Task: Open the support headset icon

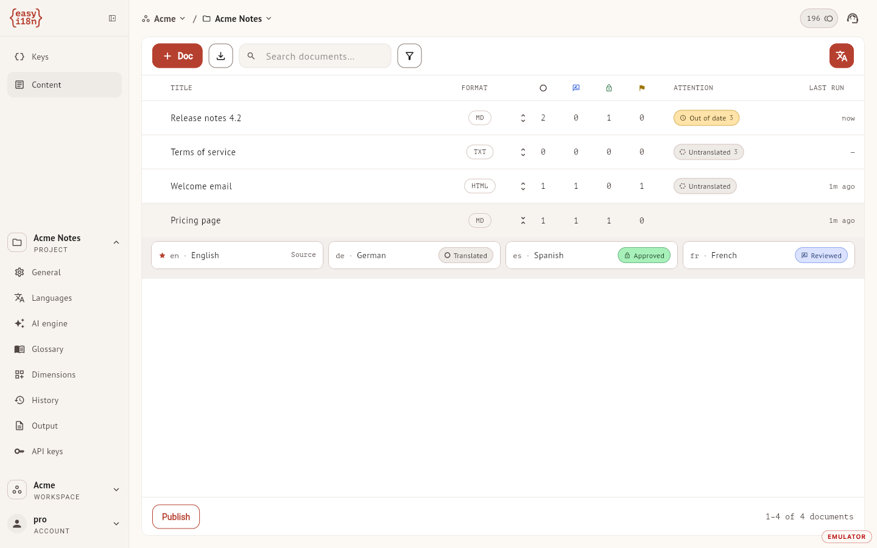Action: tap(853, 18)
